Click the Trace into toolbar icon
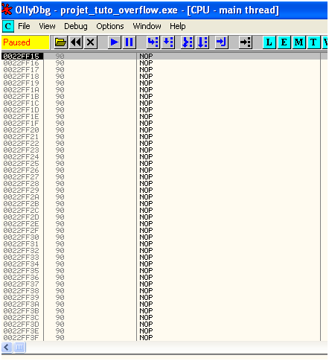The width and height of the screenshot is (329, 361). tap(188, 42)
